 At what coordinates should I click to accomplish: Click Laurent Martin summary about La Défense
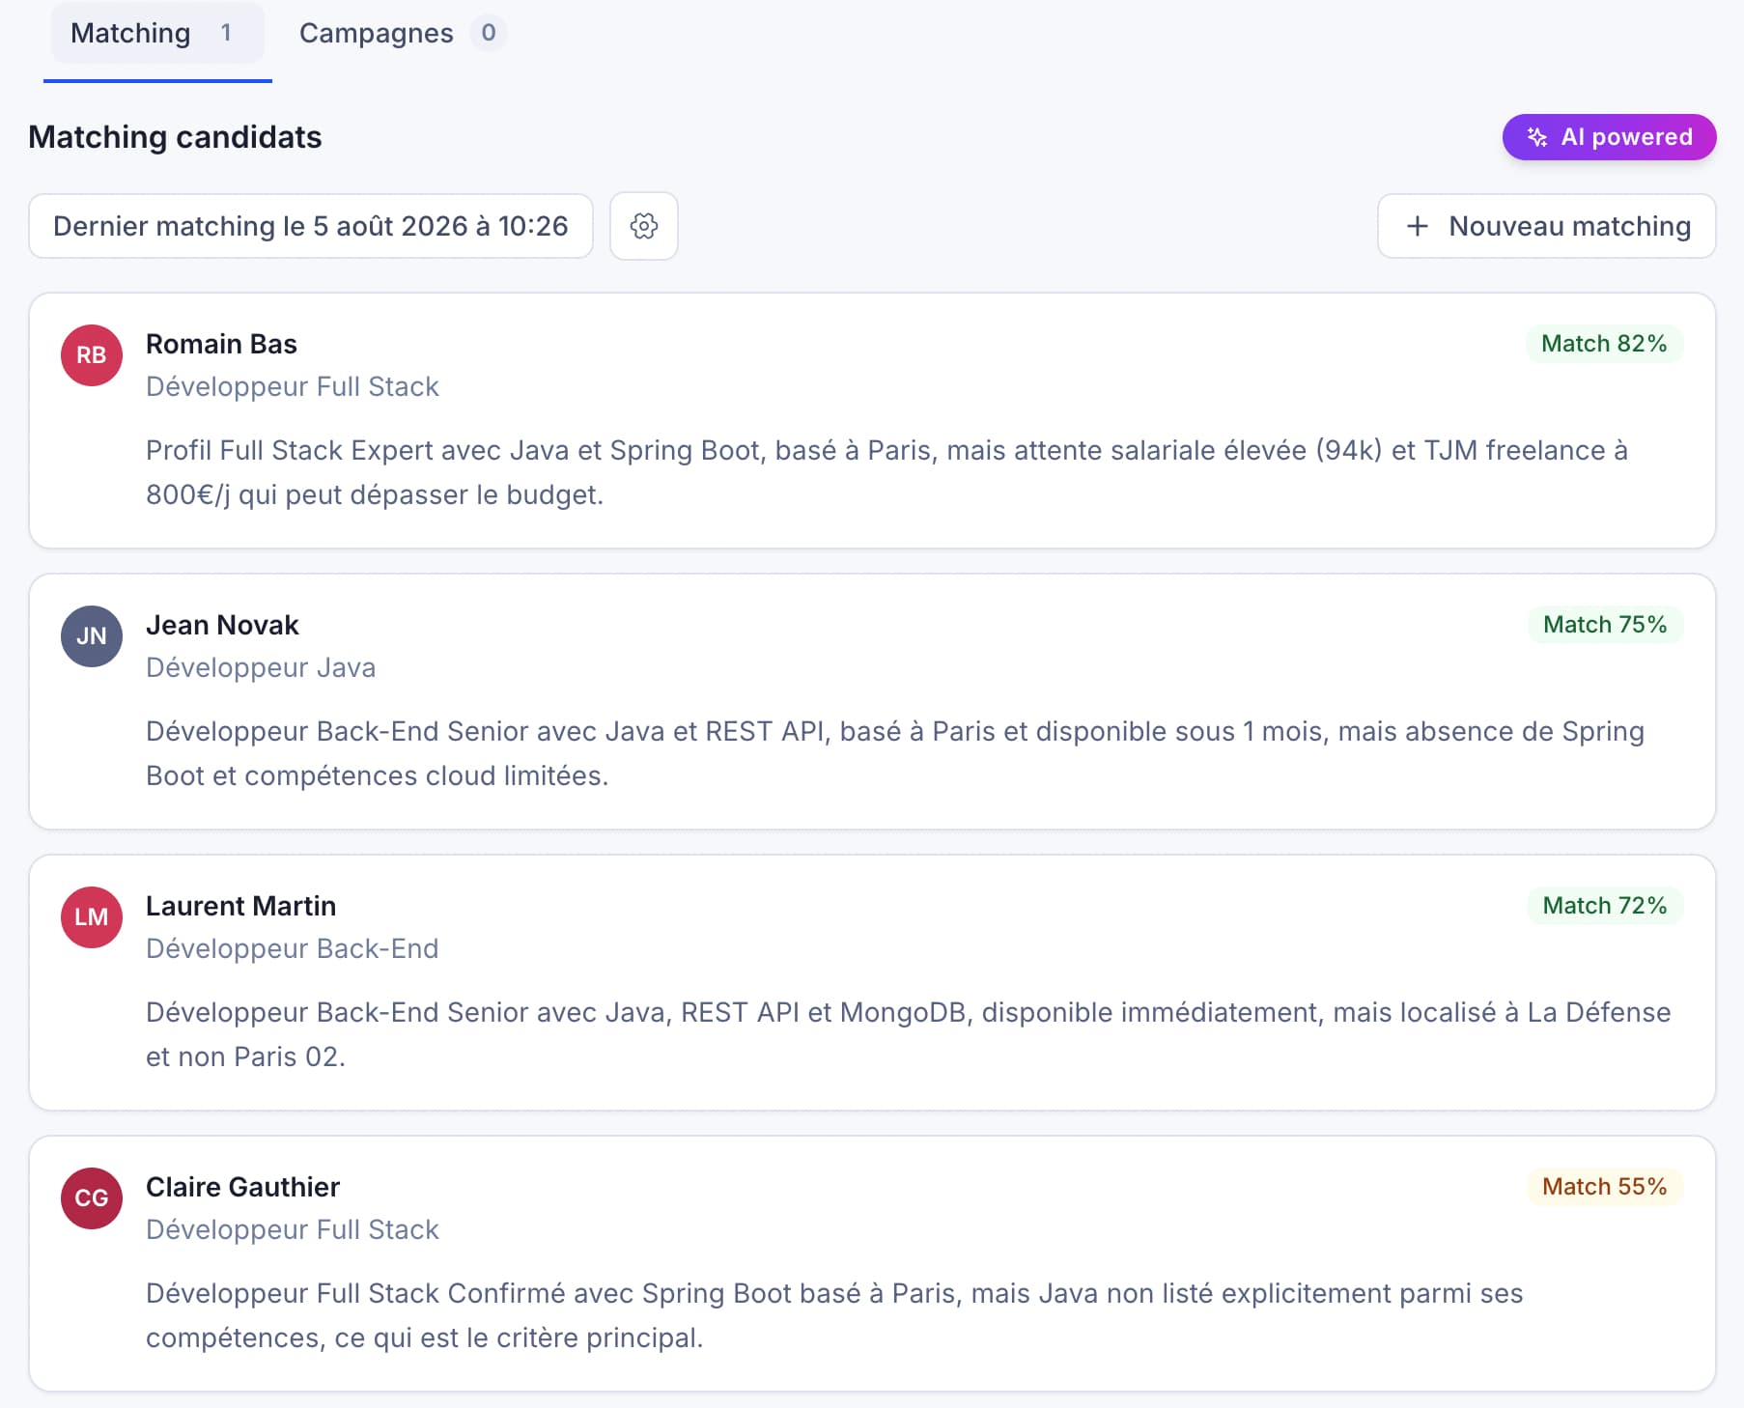908,1034
